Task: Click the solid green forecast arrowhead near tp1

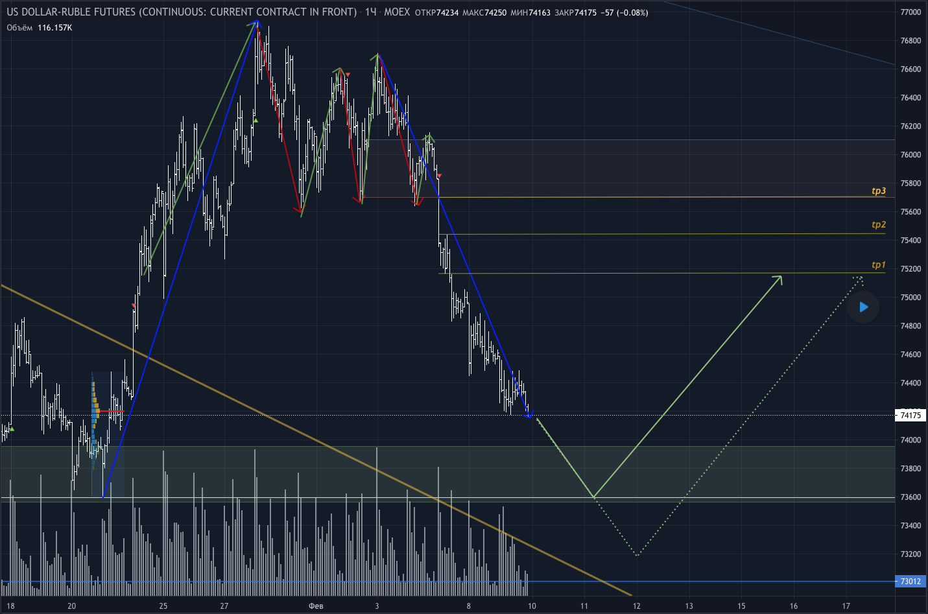Action: [x=779, y=279]
